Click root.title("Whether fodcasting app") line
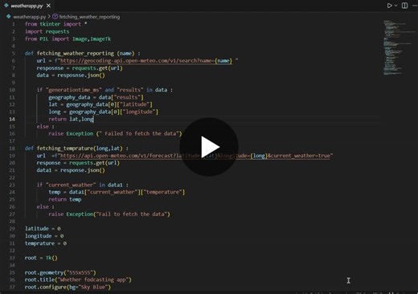The height and width of the screenshot is (294, 418). (x=78, y=280)
